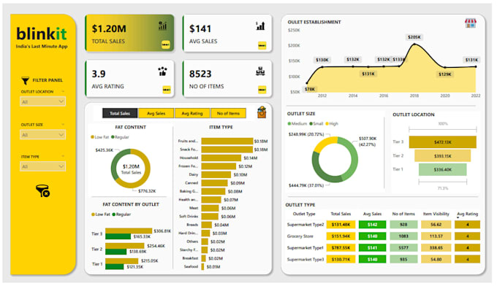This screenshot has width=497, height=286.
Task: Toggle Regular legend in Fat Content by Outlet
Action: (121, 214)
